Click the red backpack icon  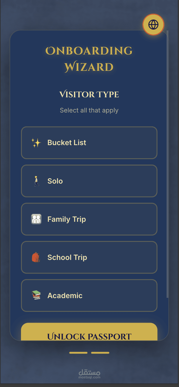click(x=36, y=257)
